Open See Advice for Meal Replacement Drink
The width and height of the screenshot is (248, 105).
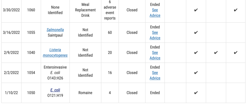(x=155, y=13)
